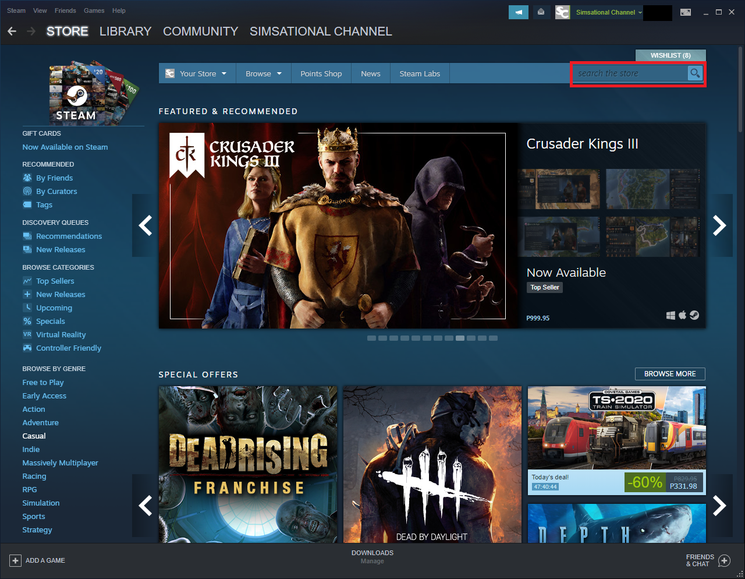Screen dimensions: 745x579
Task: Open Now Available on Steam link
Action: [x=65, y=147]
